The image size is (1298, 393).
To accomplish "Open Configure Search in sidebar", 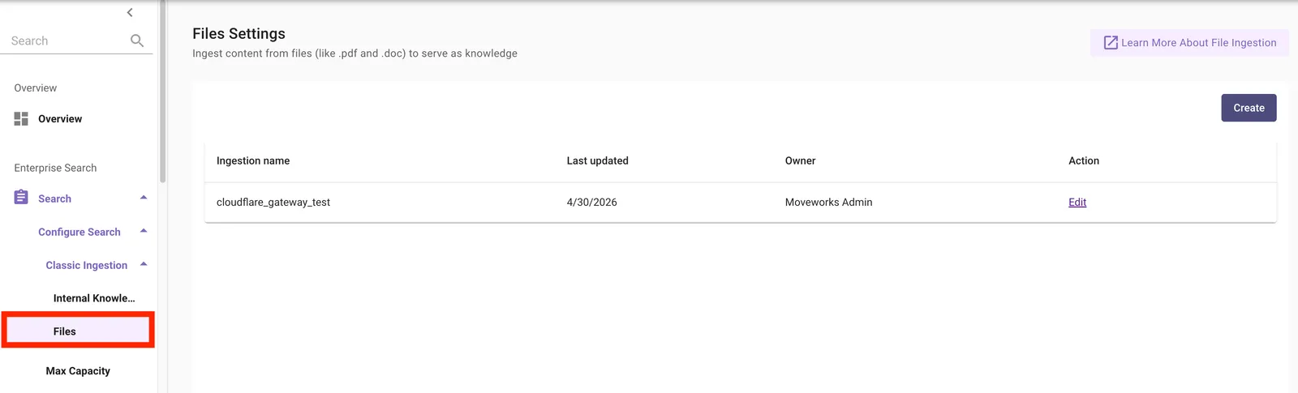I will pyautogui.click(x=80, y=232).
